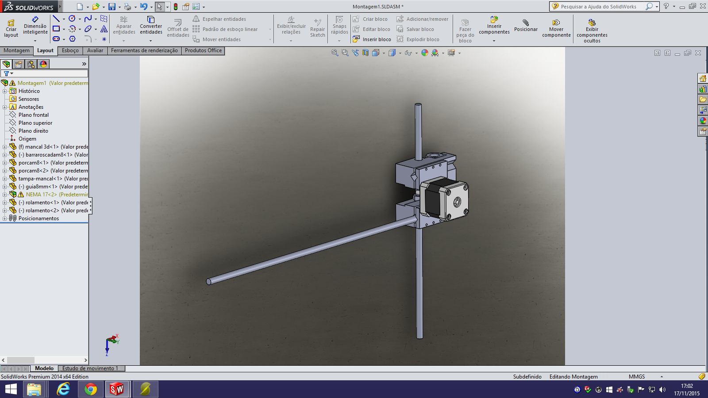
Task: Select the Circle sketch tool
Action: pyautogui.click(x=72, y=19)
